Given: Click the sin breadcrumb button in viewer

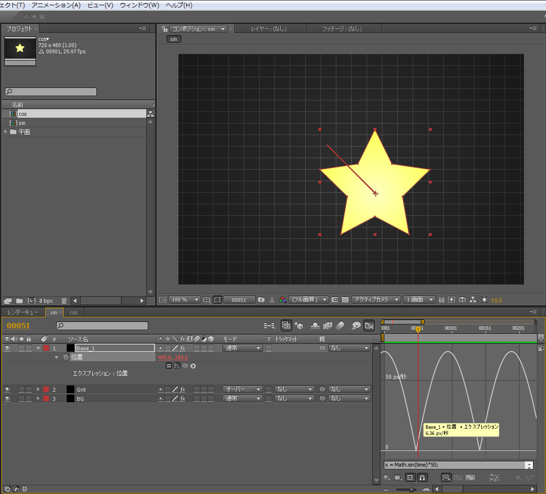Looking at the screenshot, I should click(x=173, y=39).
